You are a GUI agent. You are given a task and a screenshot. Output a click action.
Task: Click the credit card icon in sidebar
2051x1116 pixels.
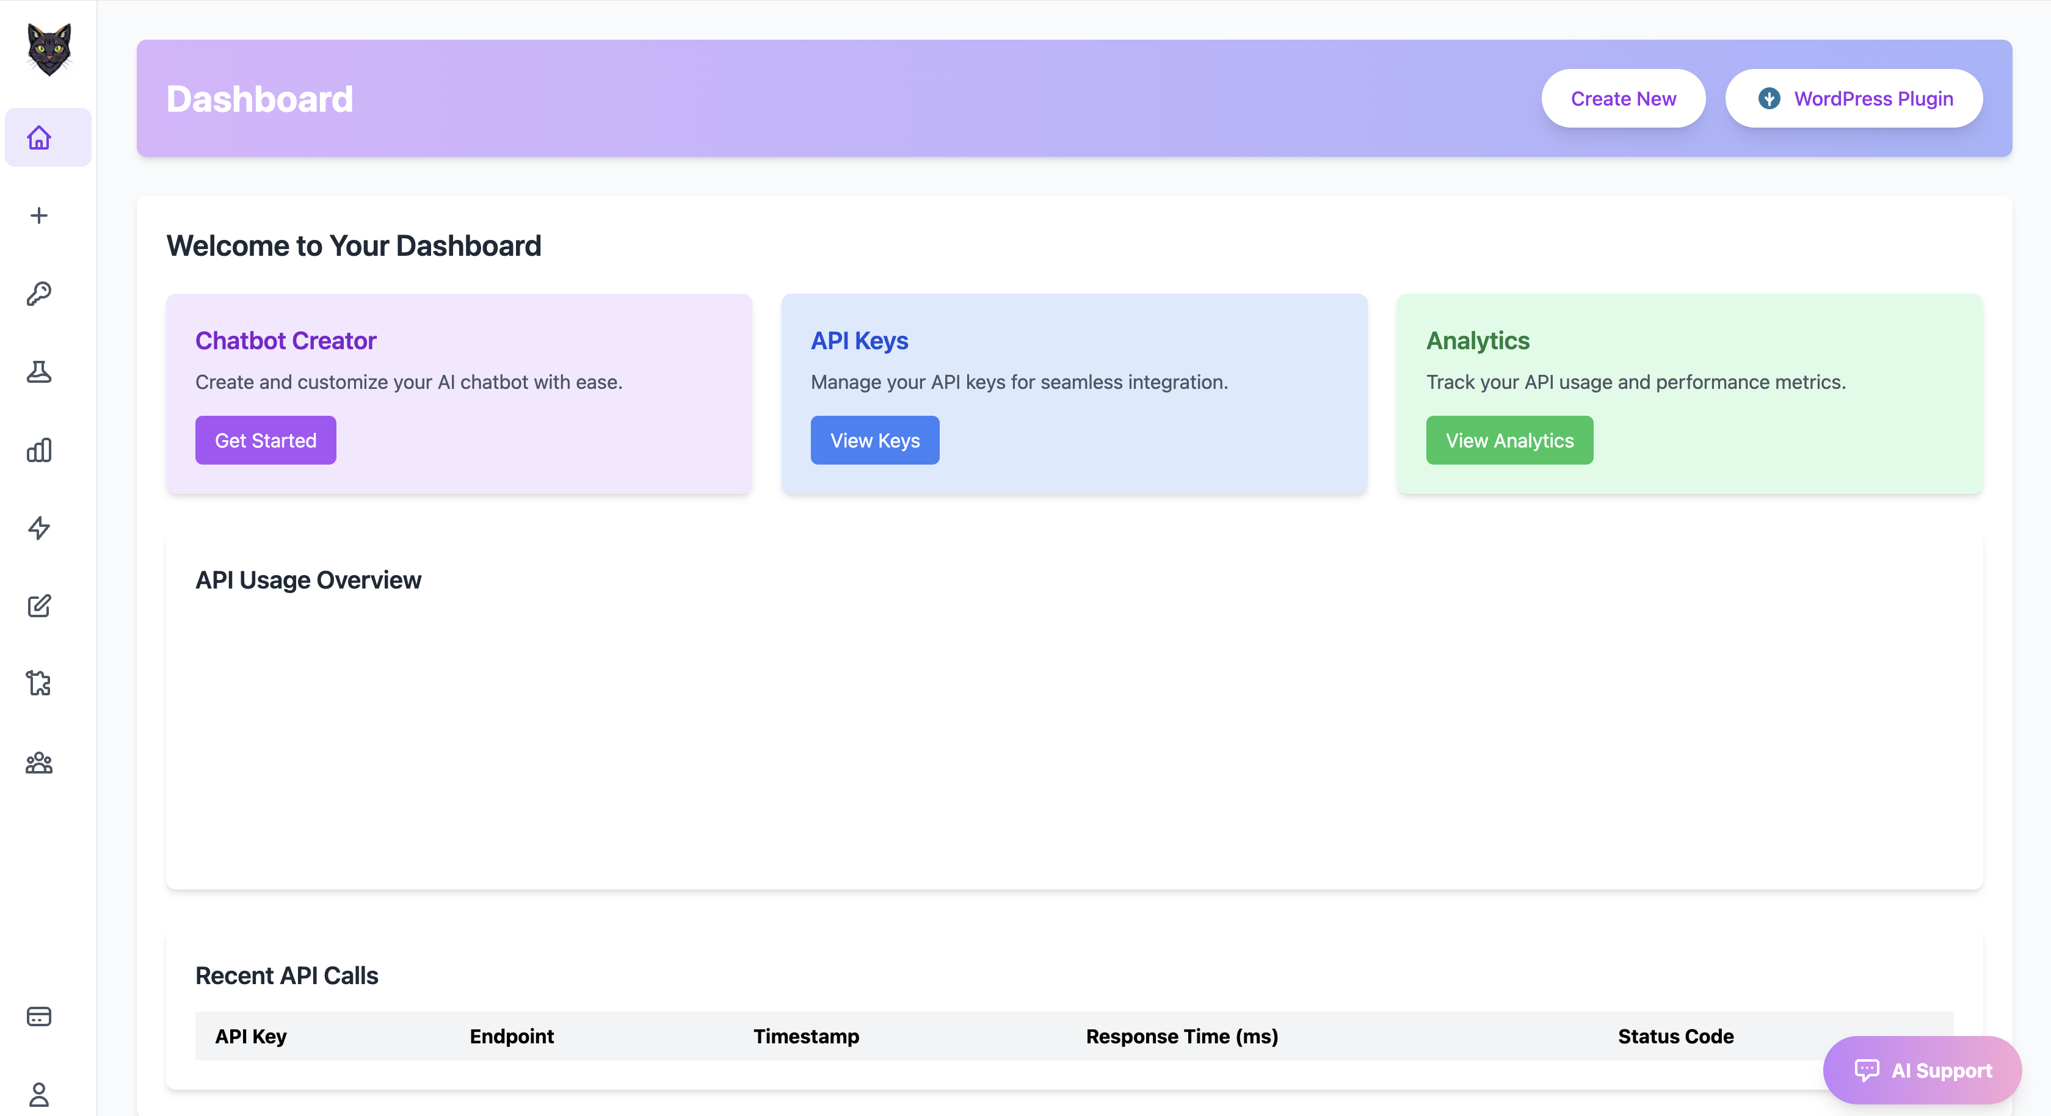pyautogui.click(x=39, y=1016)
